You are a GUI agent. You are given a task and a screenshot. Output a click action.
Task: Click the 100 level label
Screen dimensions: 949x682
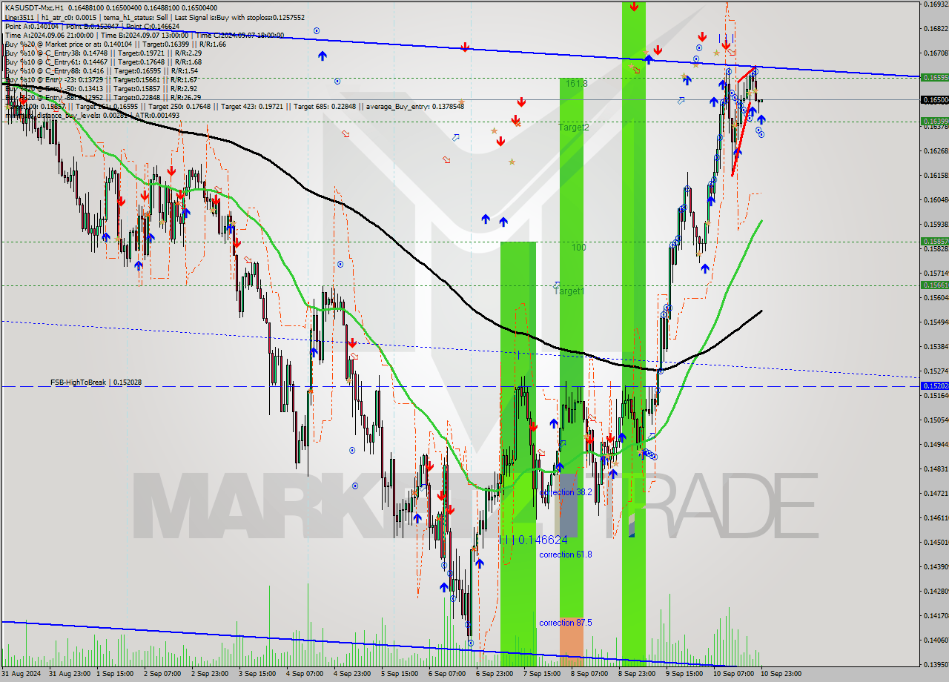tap(578, 247)
